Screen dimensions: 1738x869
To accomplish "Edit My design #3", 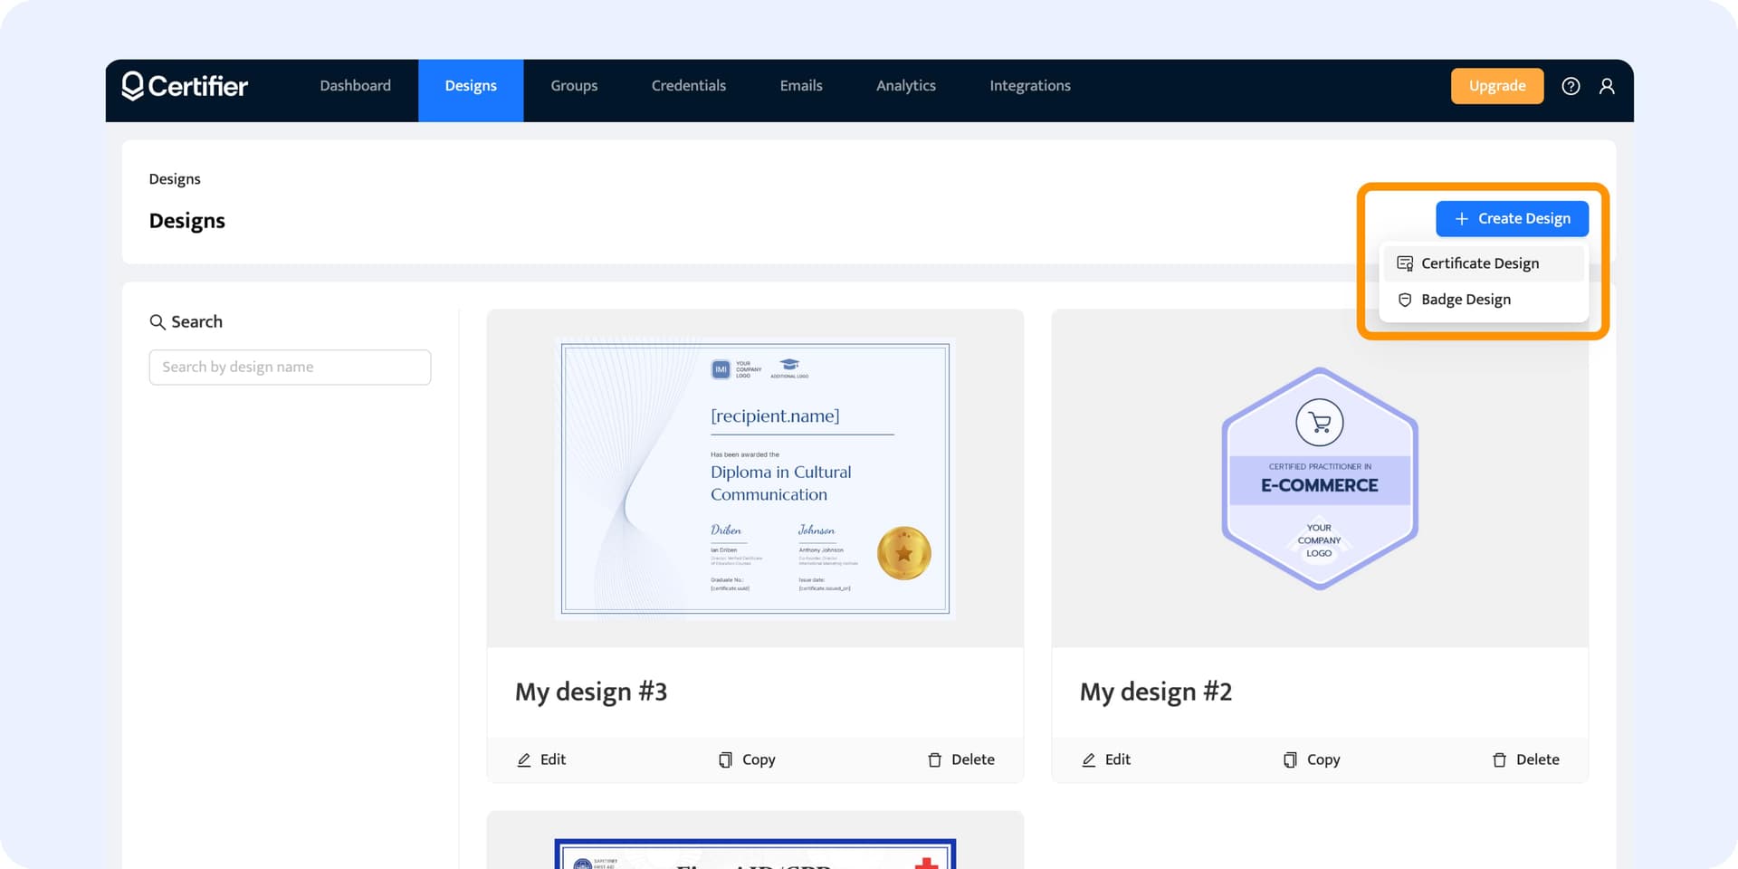I will pos(541,759).
